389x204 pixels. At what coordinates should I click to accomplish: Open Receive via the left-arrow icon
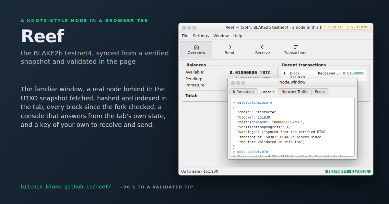[263, 47]
